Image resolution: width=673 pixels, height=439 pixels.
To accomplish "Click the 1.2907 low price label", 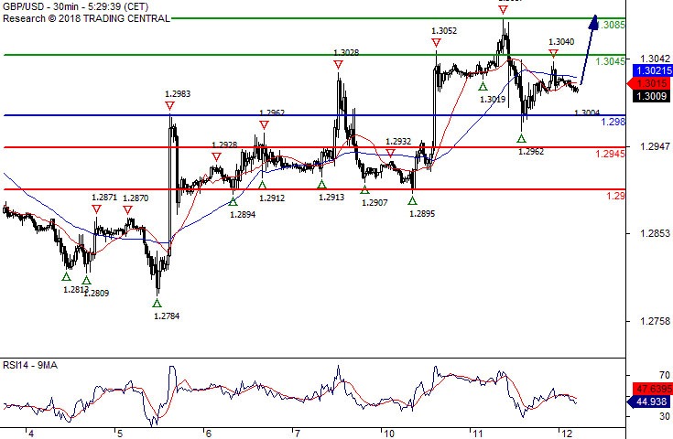I will coord(374,203).
